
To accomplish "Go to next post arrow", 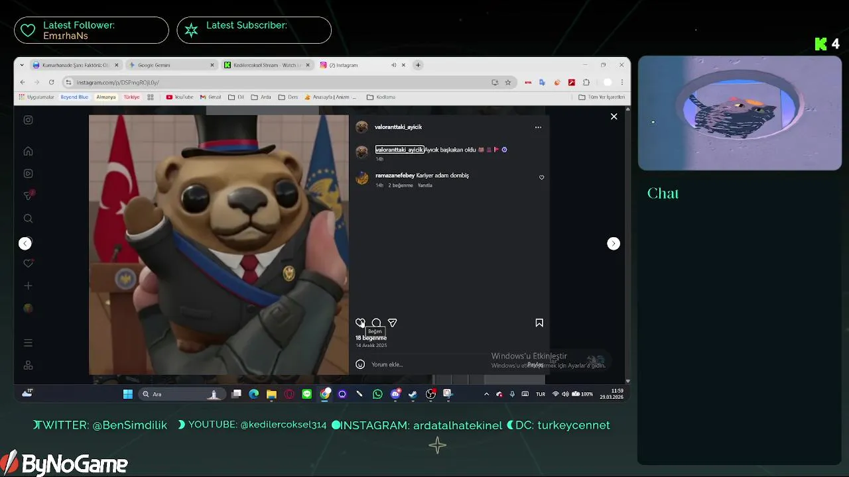I will 614,243.
